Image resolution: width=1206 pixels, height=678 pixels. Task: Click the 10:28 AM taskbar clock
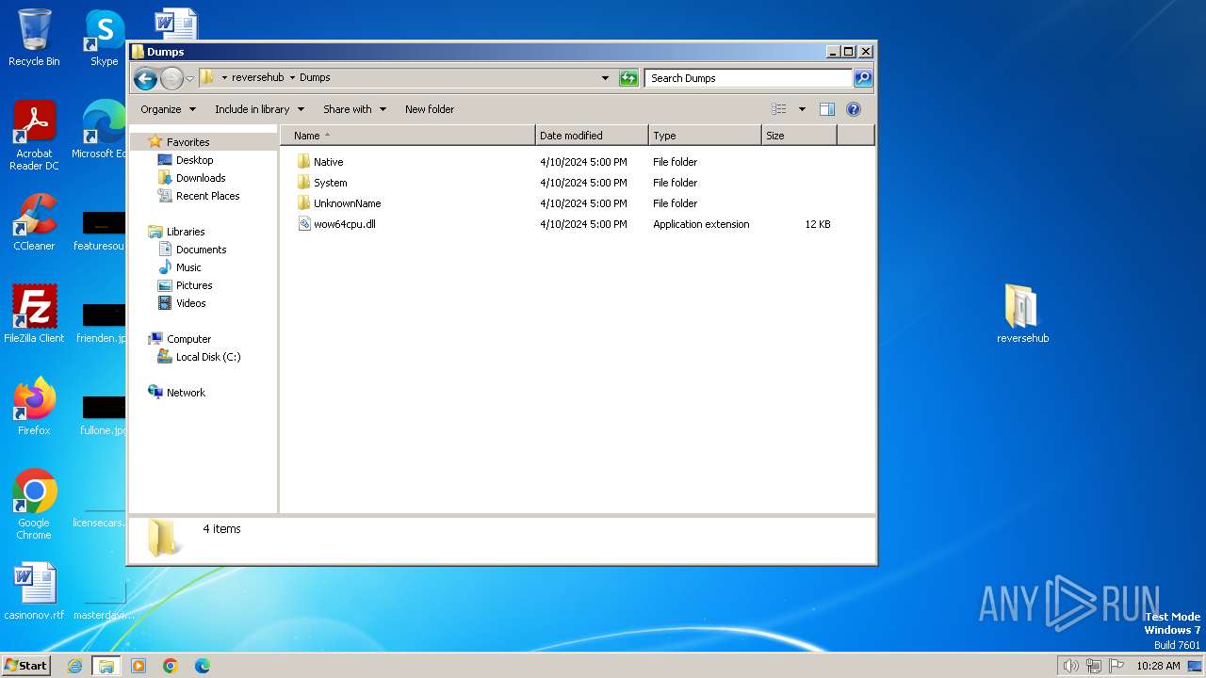click(1158, 666)
